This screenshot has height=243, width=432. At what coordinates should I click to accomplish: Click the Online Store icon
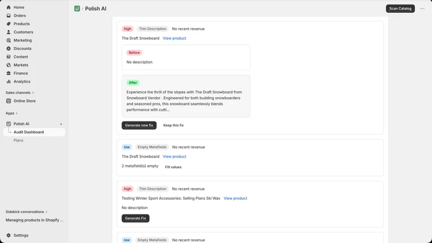(9, 101)
